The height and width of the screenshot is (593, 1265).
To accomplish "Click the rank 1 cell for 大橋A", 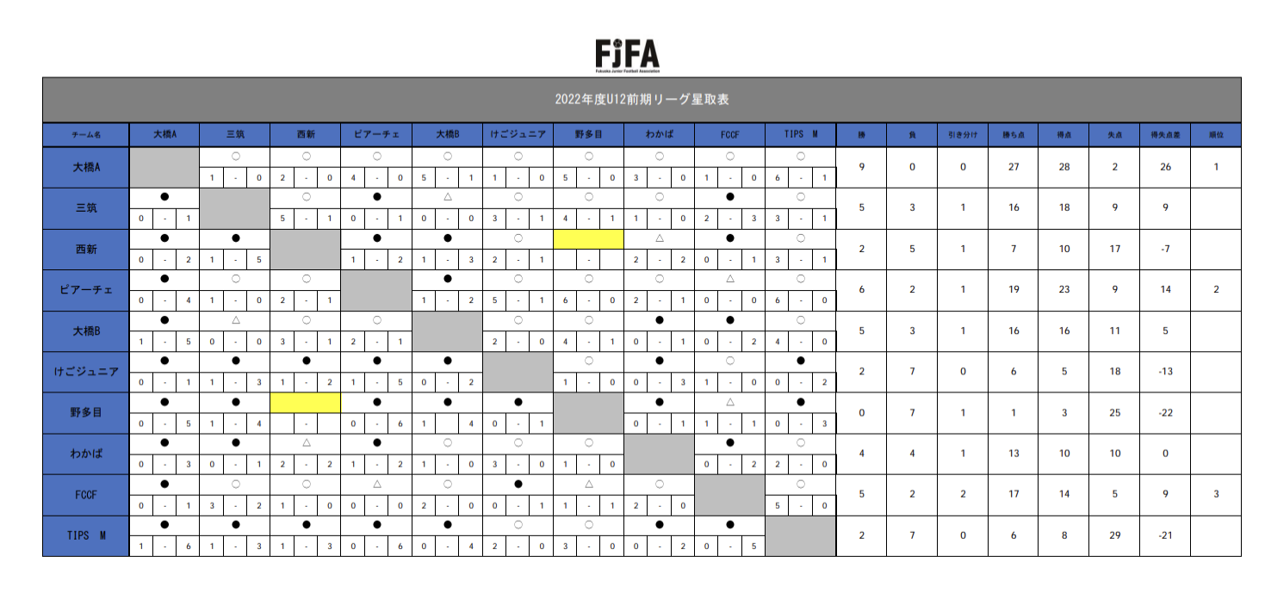I will coord(1216,167).
